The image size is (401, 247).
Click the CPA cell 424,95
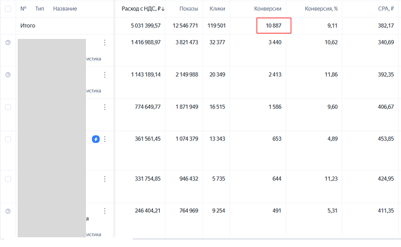(x=386, y=178)
